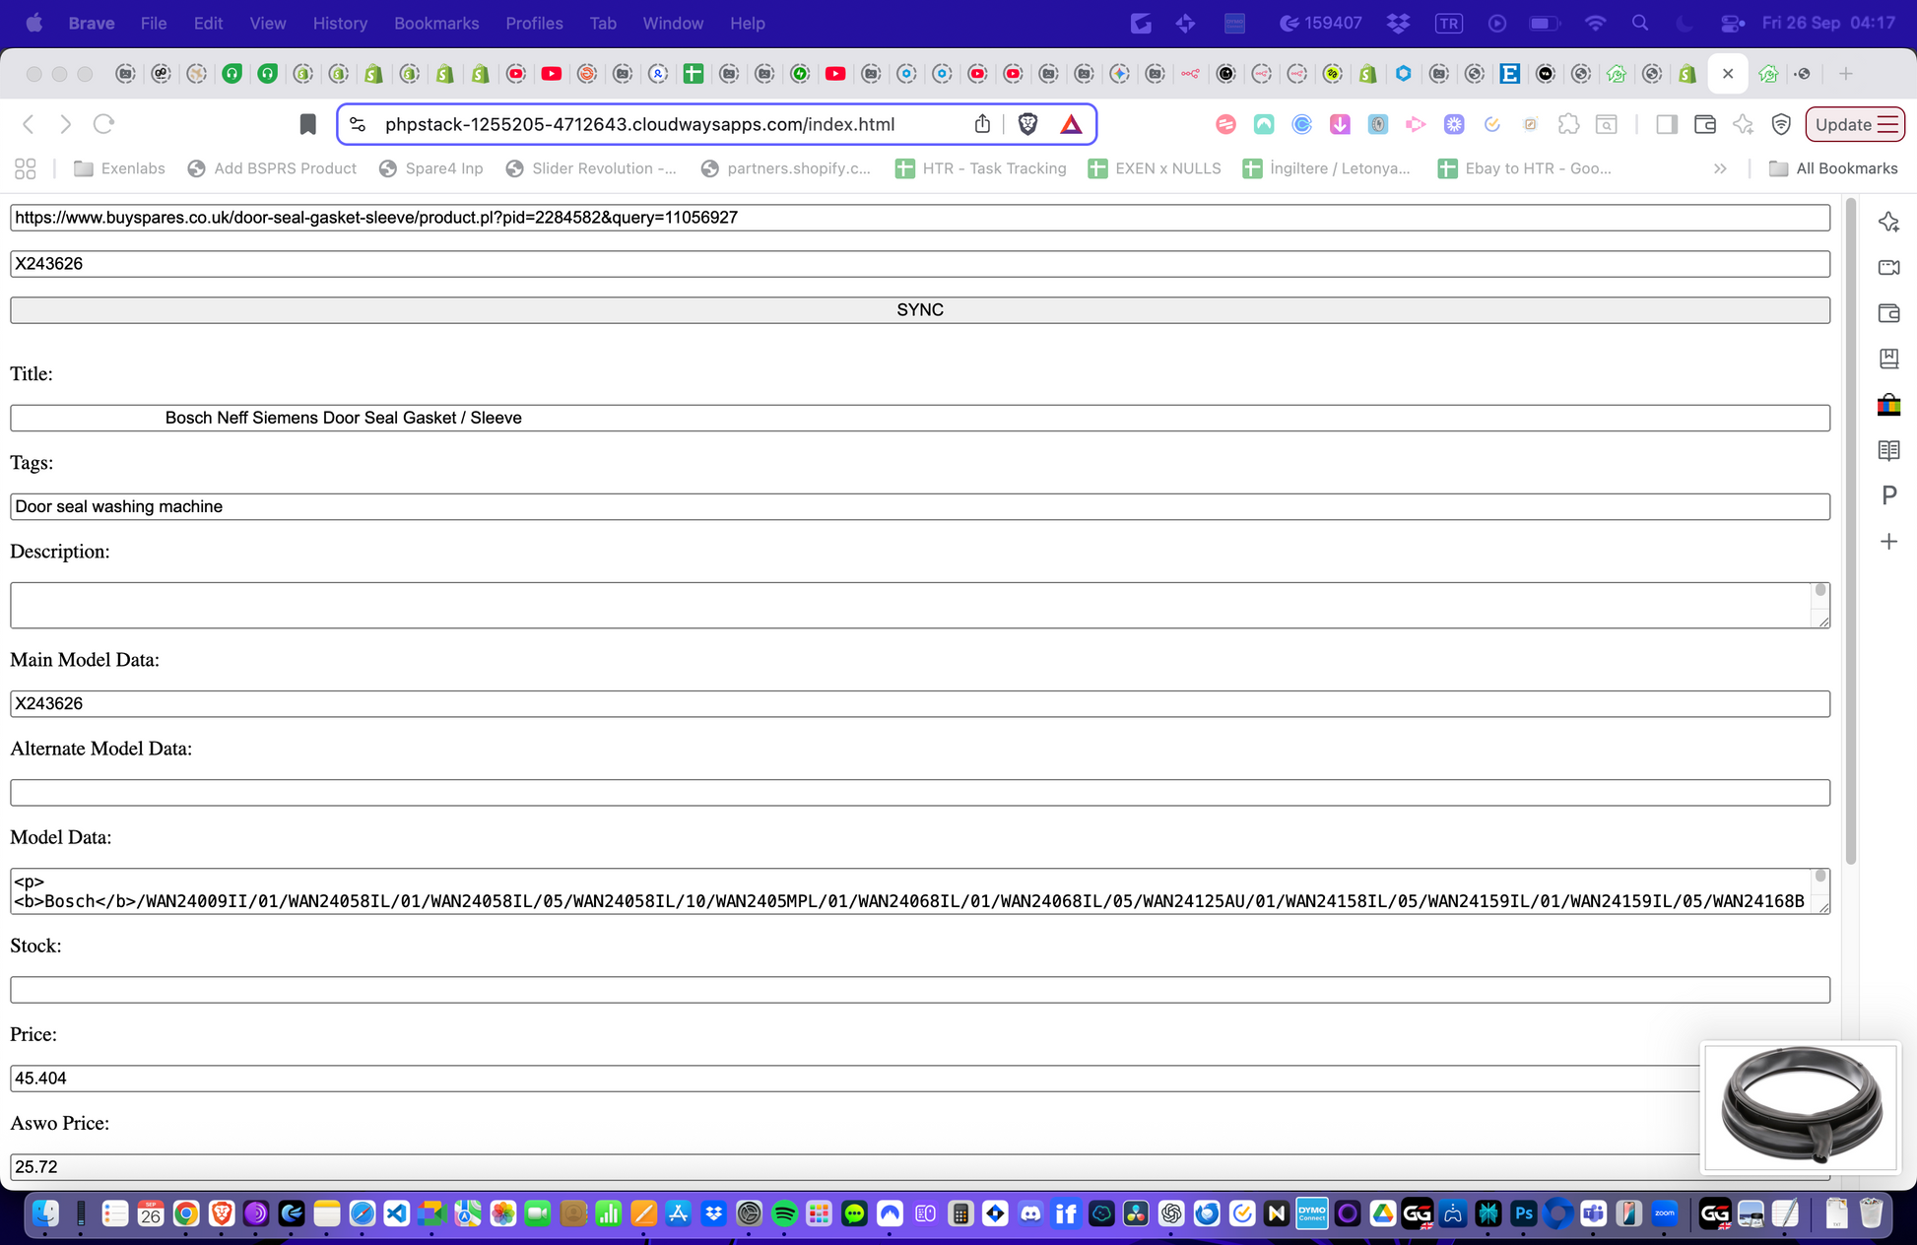Open the extensions puzzle-piece icon
This screenshot has height=1245, width=1917.
[1568, 124]
